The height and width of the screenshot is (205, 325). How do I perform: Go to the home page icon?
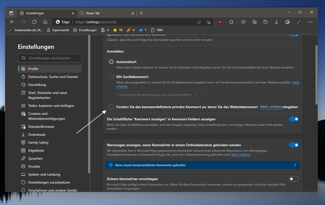click(45, 22)
